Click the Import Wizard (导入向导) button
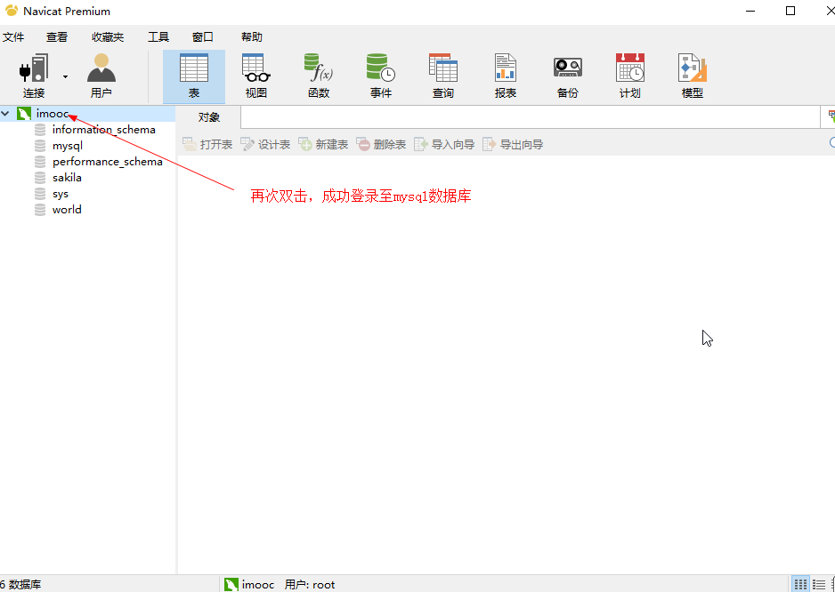The image size is (835, 592). 444,144
